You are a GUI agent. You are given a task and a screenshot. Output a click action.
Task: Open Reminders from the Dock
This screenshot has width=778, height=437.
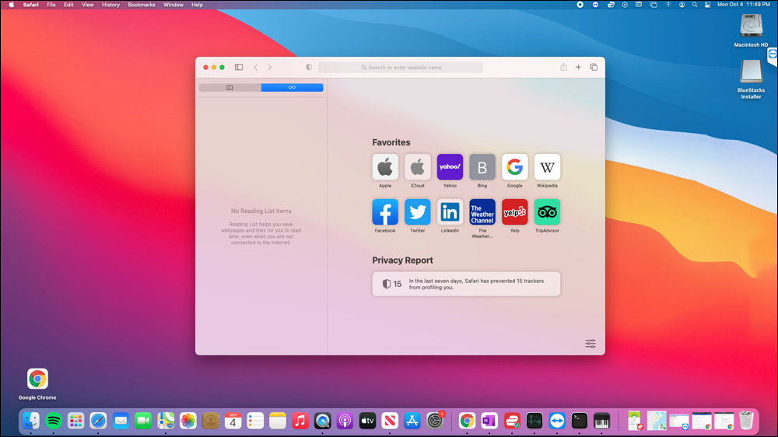(x=255, y=421)
